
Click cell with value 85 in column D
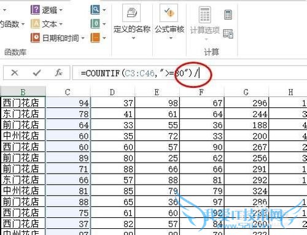pos(112,191)
